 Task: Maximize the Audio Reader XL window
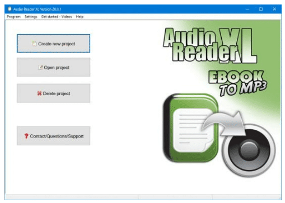[261, 9]
